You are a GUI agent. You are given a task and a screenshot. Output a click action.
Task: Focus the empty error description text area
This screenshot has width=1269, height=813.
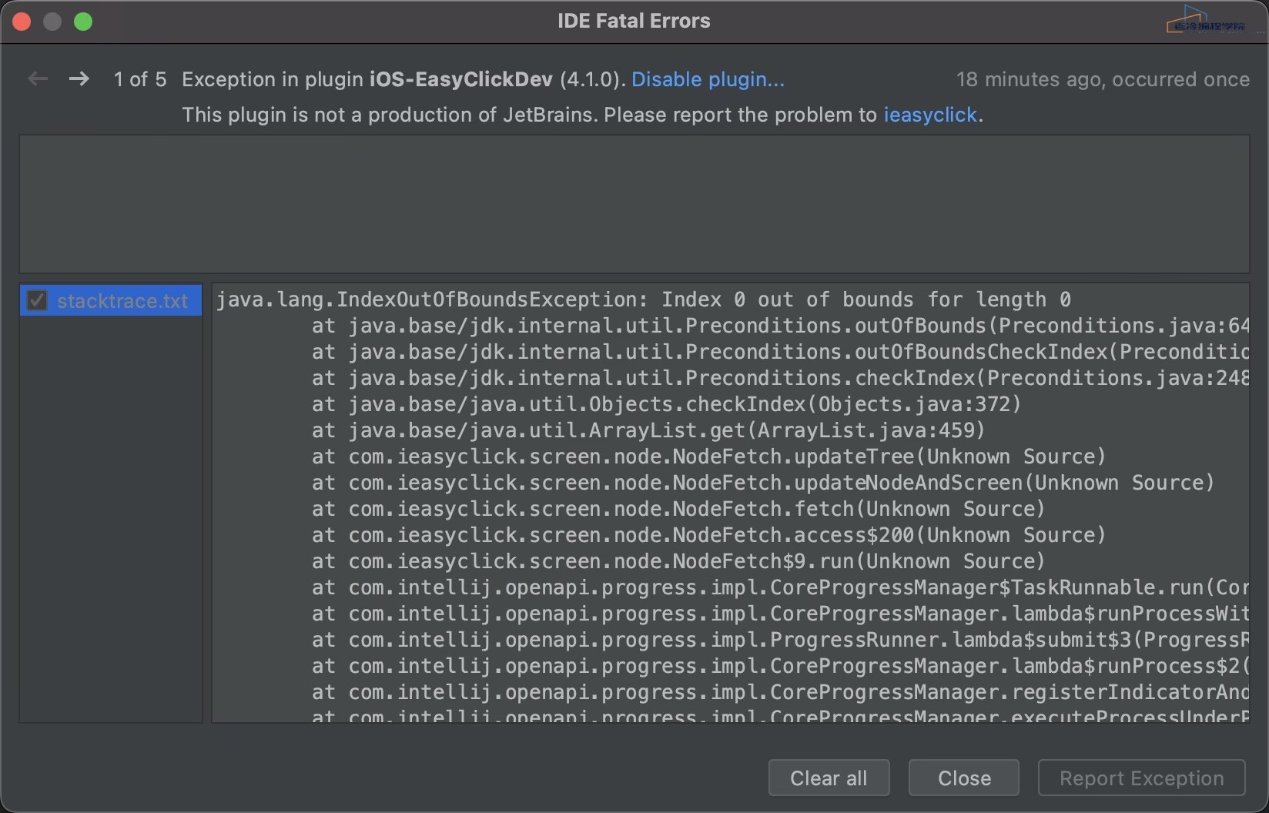tap(634, 204)
